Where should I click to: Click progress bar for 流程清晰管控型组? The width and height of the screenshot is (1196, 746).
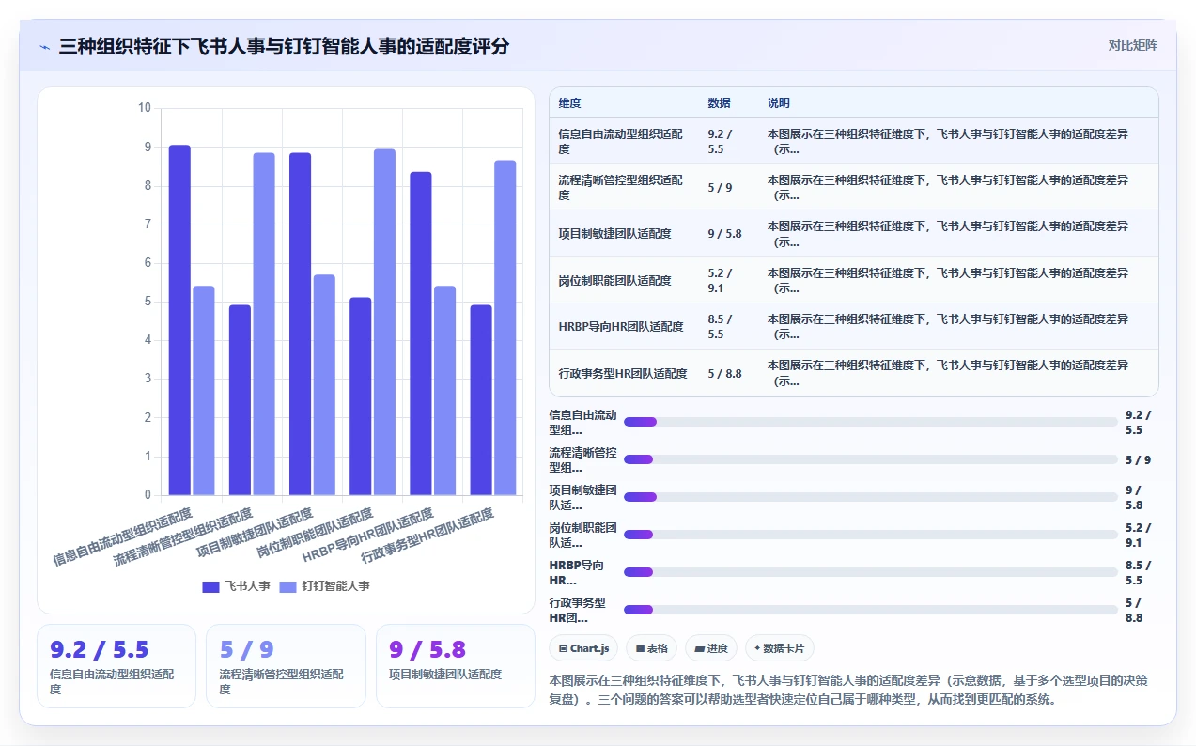coord(871,459)
